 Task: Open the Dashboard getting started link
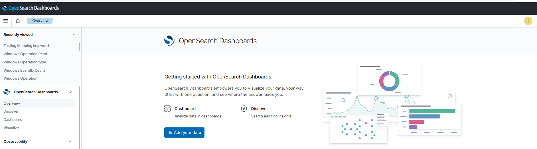(x=185, y=109)
